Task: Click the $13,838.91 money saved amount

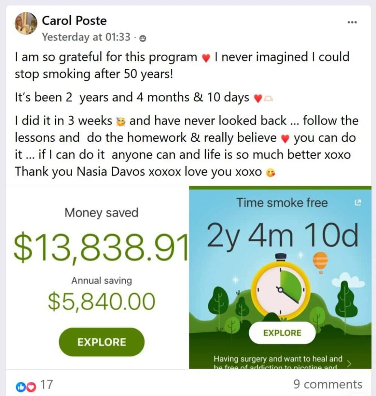Action: pos(101,247)
